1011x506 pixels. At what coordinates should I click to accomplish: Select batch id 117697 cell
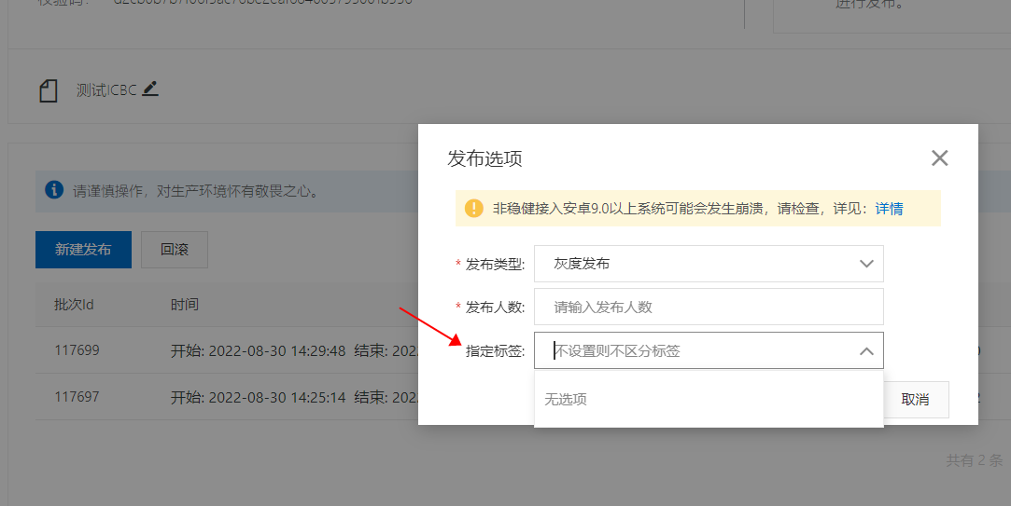(x=77, y=397)
